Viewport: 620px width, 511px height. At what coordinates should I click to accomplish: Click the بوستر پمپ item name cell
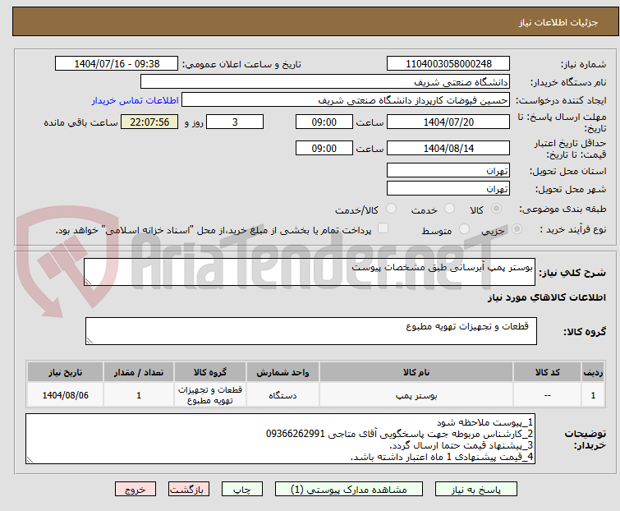tap(416, 394)
